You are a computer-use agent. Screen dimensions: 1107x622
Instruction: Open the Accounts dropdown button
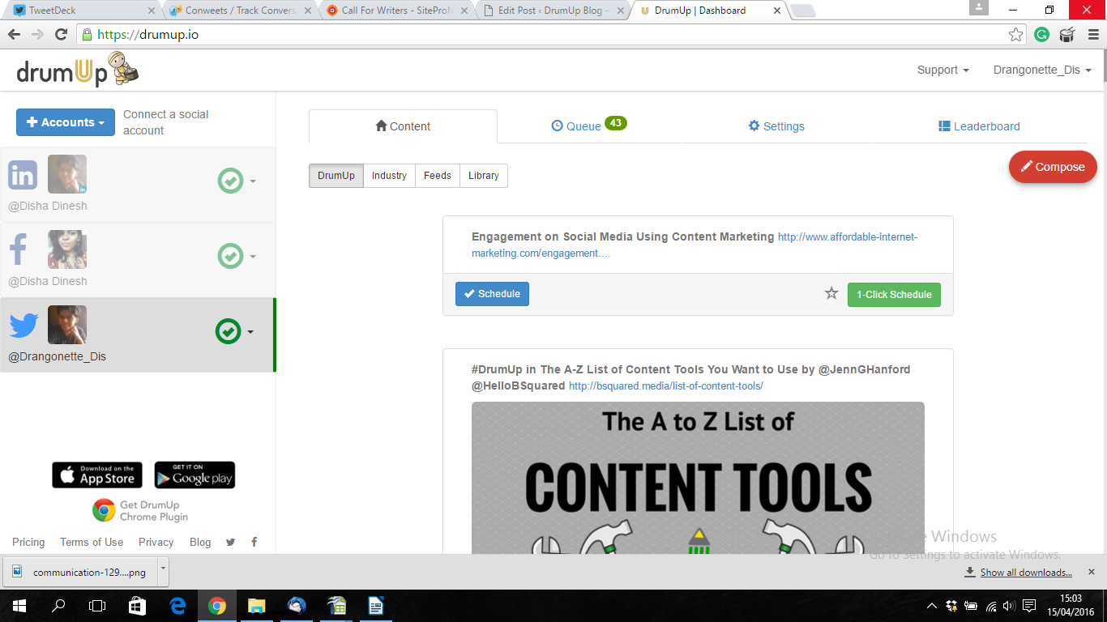tap(66, 122)
